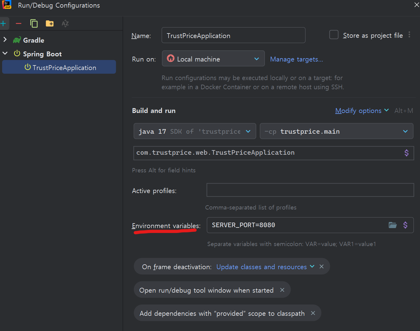Click the Environment variables label
This screenshot has width=420, height=331.
click(x=166, y=226)
